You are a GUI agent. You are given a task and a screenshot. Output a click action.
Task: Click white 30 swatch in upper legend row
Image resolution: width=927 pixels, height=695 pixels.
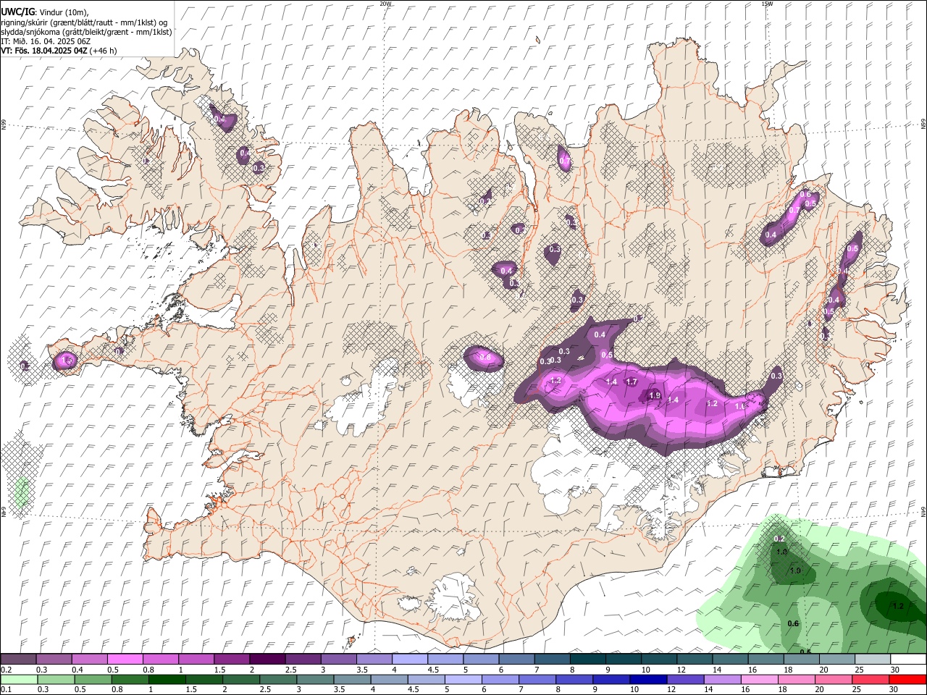[908, 660]
